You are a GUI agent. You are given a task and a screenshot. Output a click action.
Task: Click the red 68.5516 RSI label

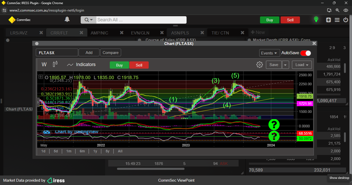pyautogui.click(x=305, y=133)
